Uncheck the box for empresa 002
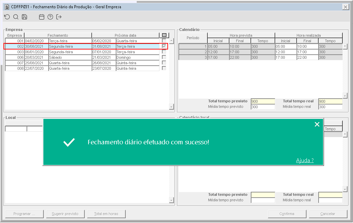 [x=164, y=46]
